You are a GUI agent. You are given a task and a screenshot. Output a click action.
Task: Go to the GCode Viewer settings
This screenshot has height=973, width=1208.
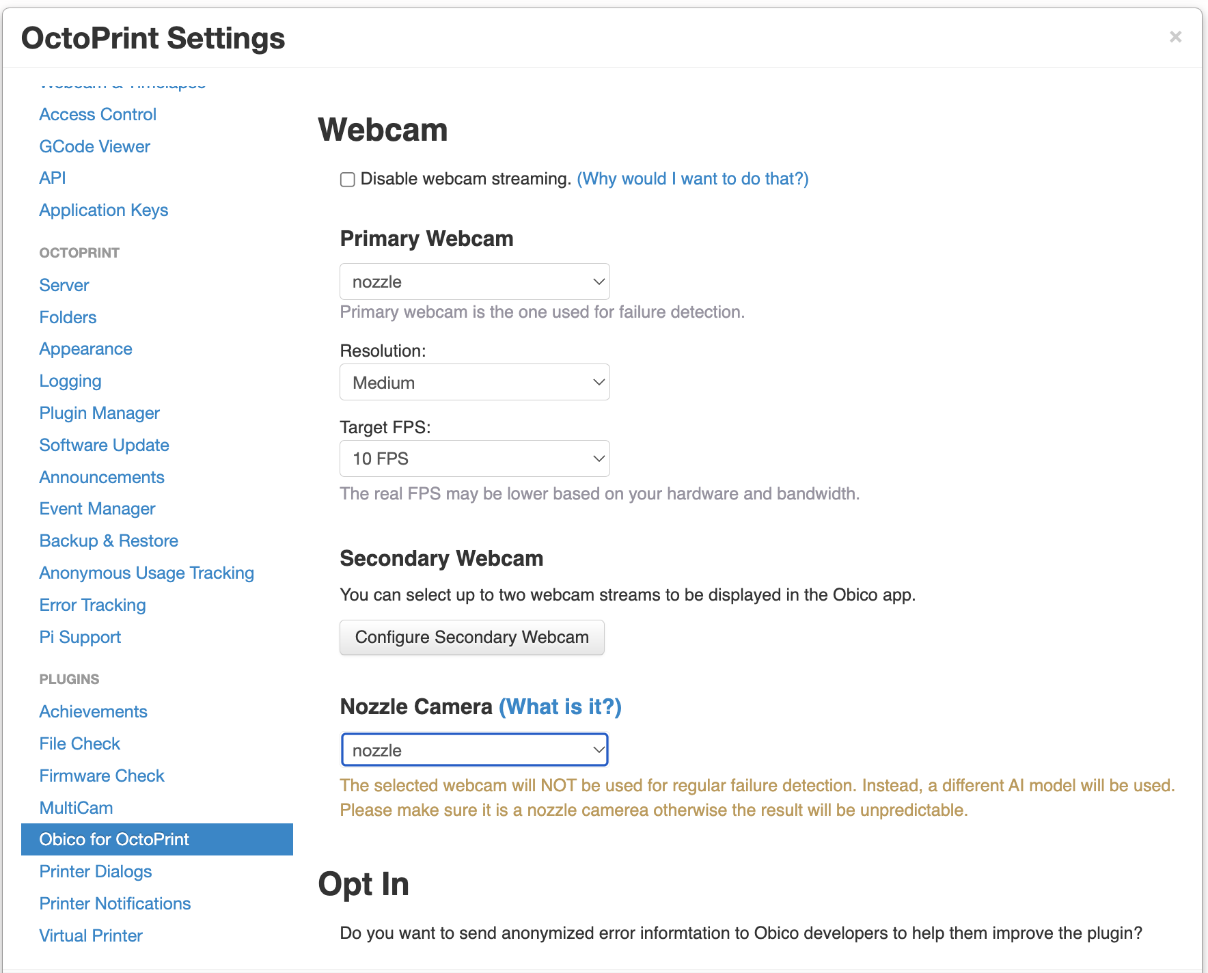tap(95, 146)
